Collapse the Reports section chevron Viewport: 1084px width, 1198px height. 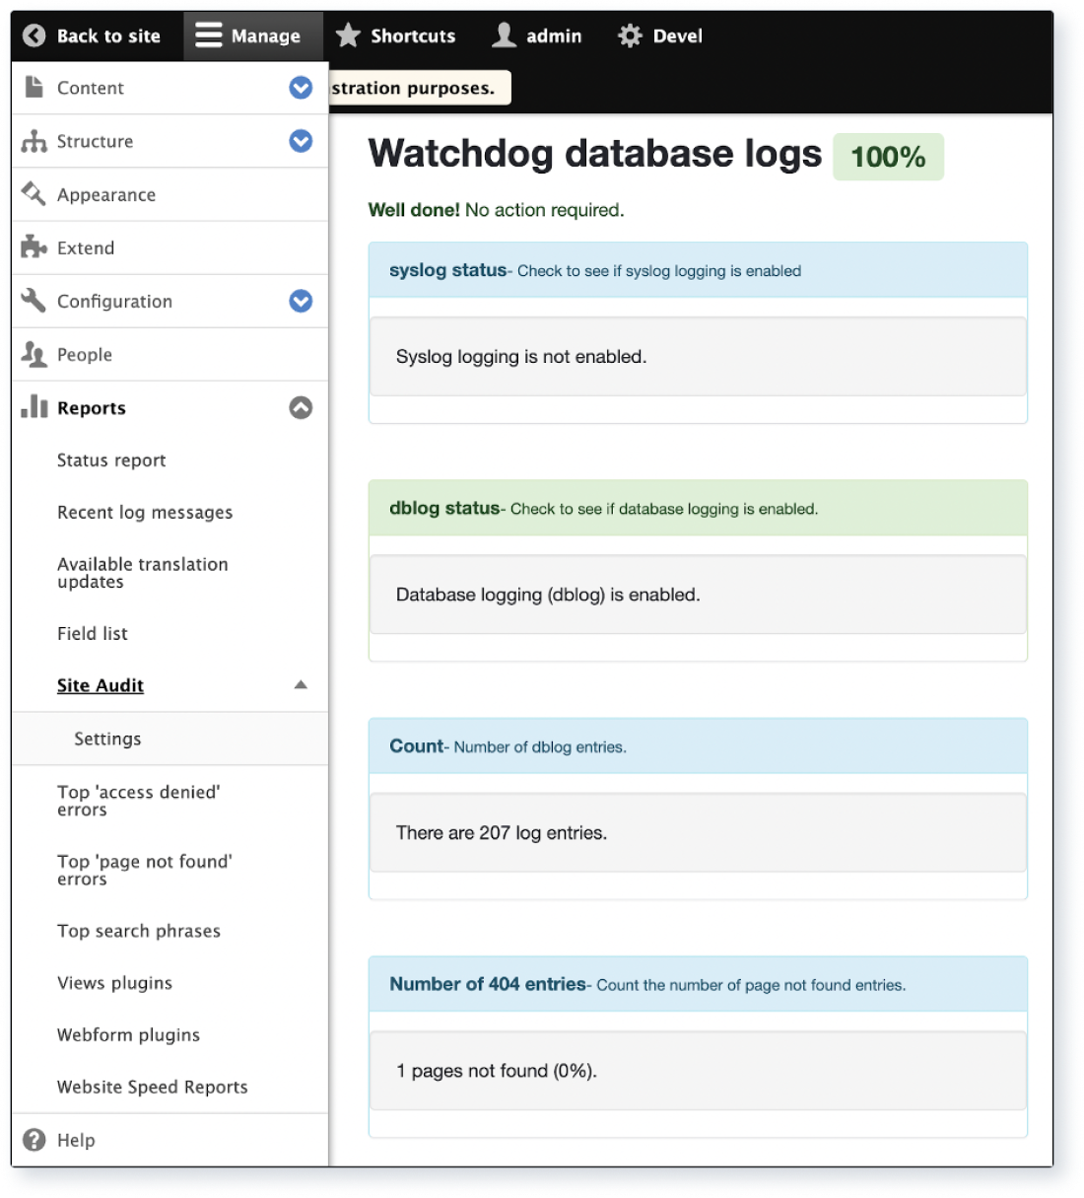coord(301,407)
